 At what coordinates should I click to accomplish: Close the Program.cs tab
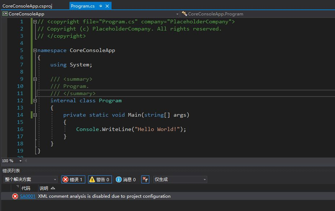click(107, 6)
